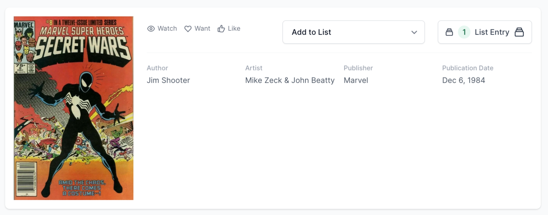This screenshot has height=215, width=548.
Task: Click artist Mike Zeck & John Beatty
Action: coord(290,80)
